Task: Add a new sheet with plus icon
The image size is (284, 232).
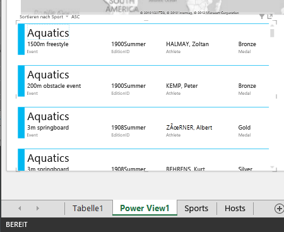Action: coord(279,209)
